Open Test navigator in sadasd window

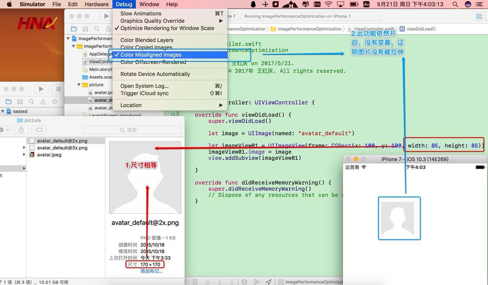tap(55, 102)
